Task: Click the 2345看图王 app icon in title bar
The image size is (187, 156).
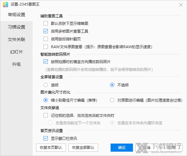Action: pos(5,5)
